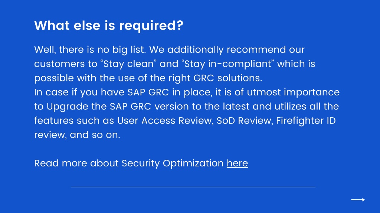The width and height of the screenshot is (380, 213).
Task: Click the word 'Upgrade' in the paragraph
Action: coord(68,106)
